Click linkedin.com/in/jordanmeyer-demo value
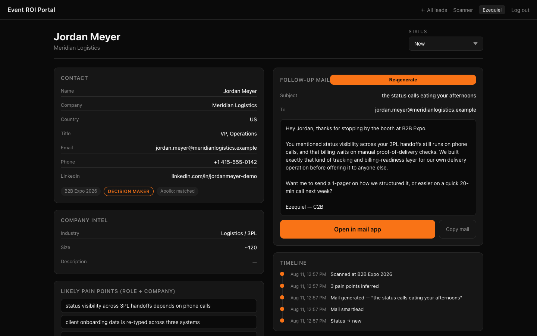537x336 pixels. [x=214, y=176]
